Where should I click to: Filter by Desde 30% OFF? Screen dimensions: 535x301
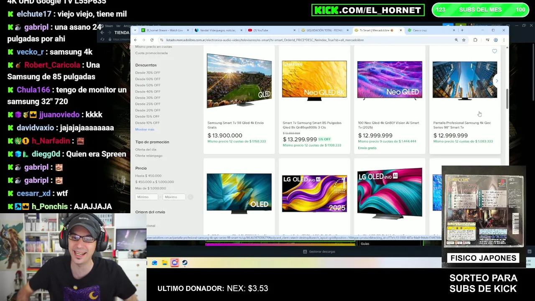tap(148, 98)
